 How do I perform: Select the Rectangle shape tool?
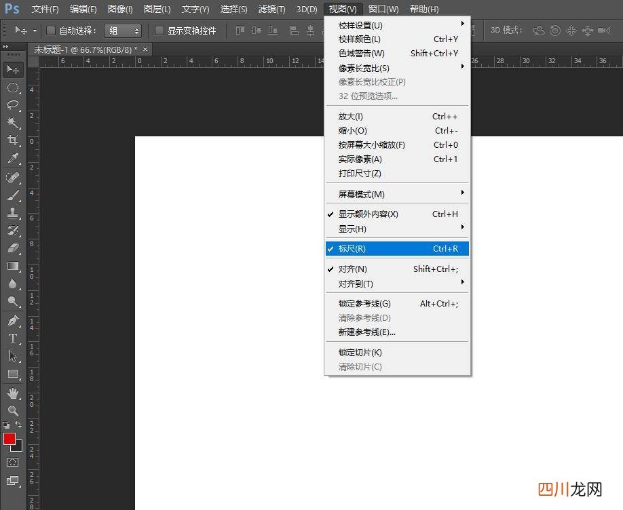point(13,374)
